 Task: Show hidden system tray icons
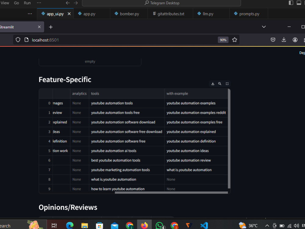coord(267,226)
